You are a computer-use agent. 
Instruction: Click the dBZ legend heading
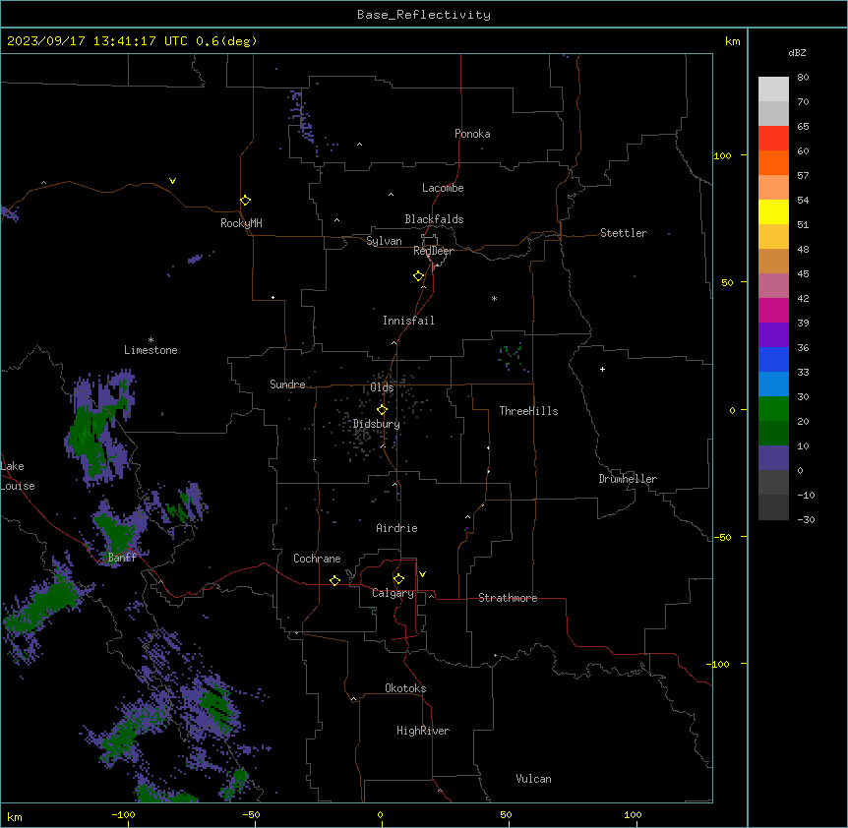pyautogui.click(x=797, y=53)
